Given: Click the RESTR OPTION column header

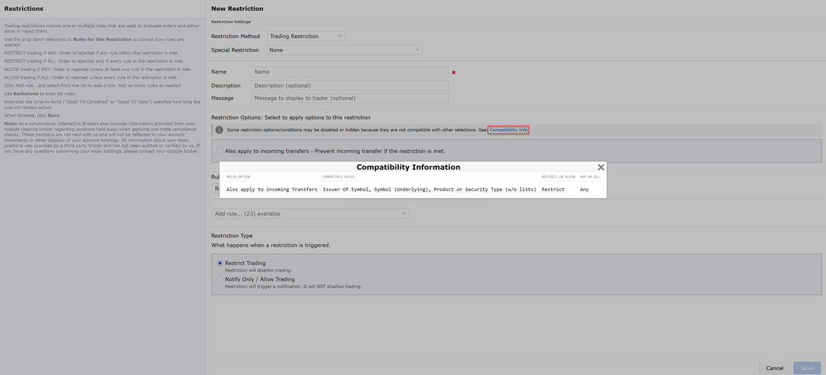Looking at the screenshot, I should pyautogui.click(x=238, y=177).
